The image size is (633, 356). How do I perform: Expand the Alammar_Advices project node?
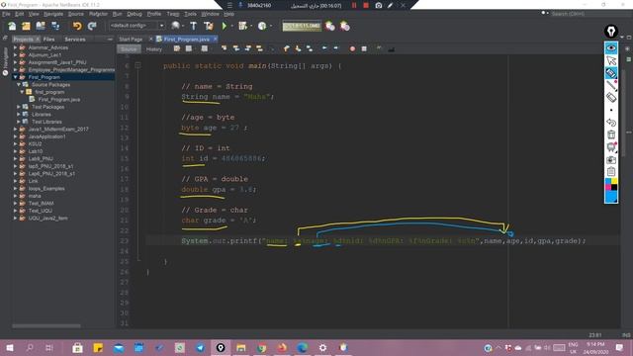tap(16, 47)
